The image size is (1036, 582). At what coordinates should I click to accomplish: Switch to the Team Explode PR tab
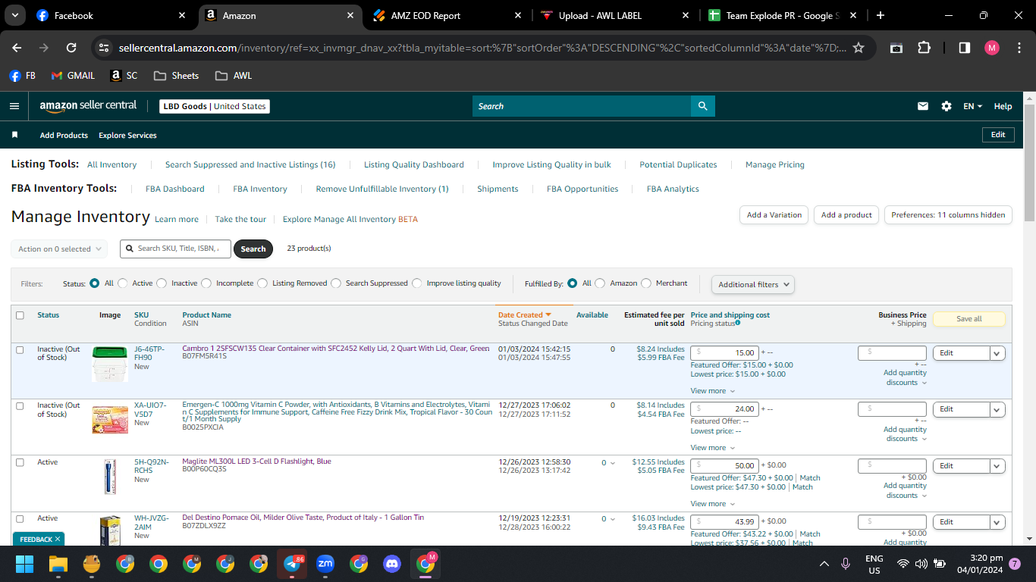(x=782, y=15)
